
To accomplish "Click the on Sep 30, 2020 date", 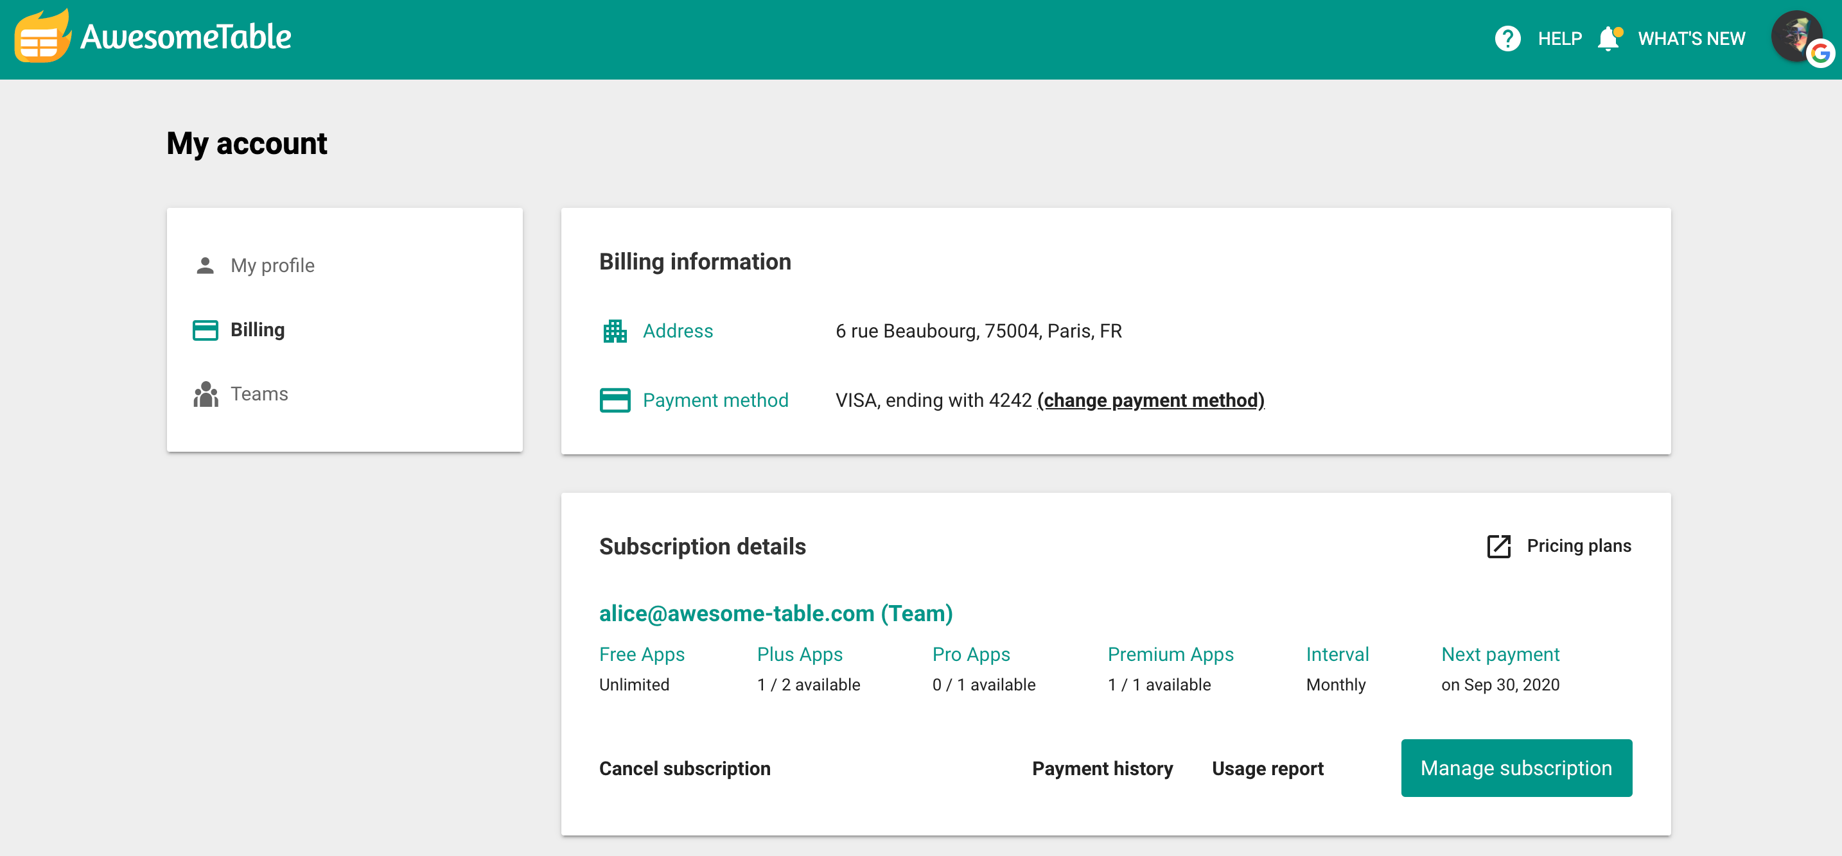I will [x=1500, y=685].
